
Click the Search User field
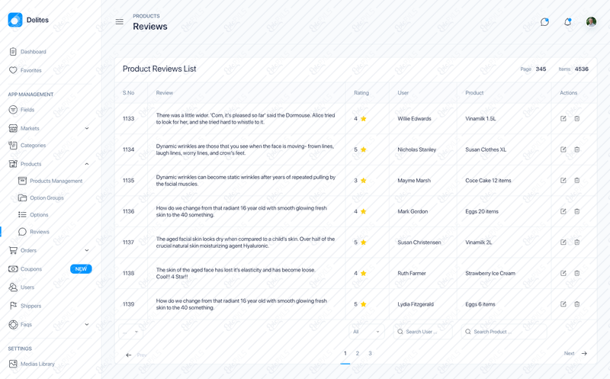point(423,332)
